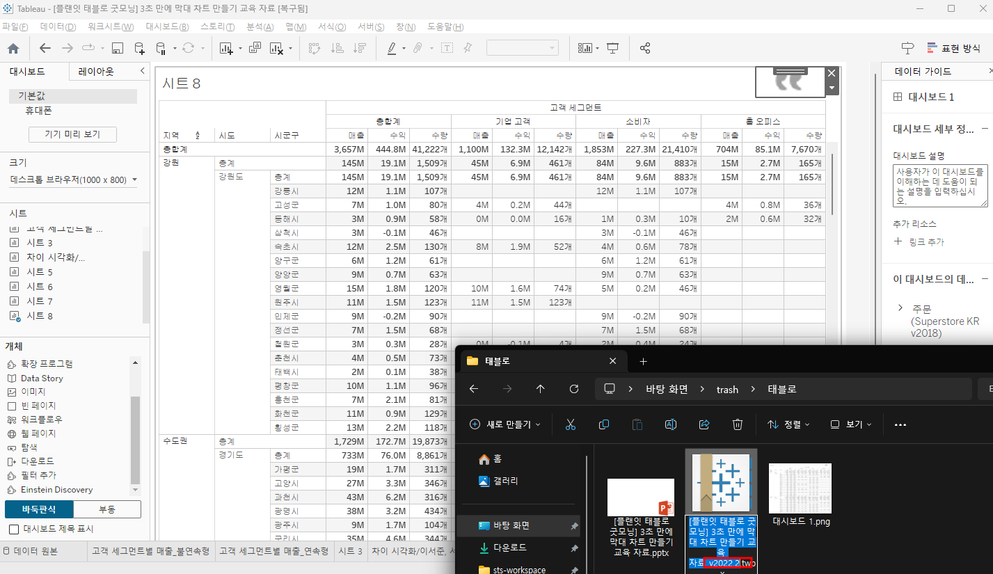
Task: Enable the 대시보드 제목 표시 checkbox
Action: (14, 529)
